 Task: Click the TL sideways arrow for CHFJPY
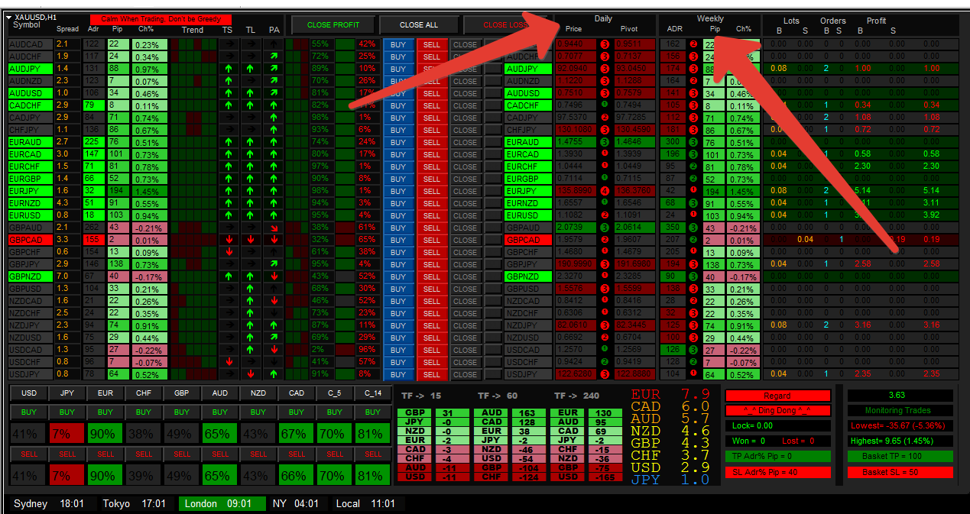251,131
